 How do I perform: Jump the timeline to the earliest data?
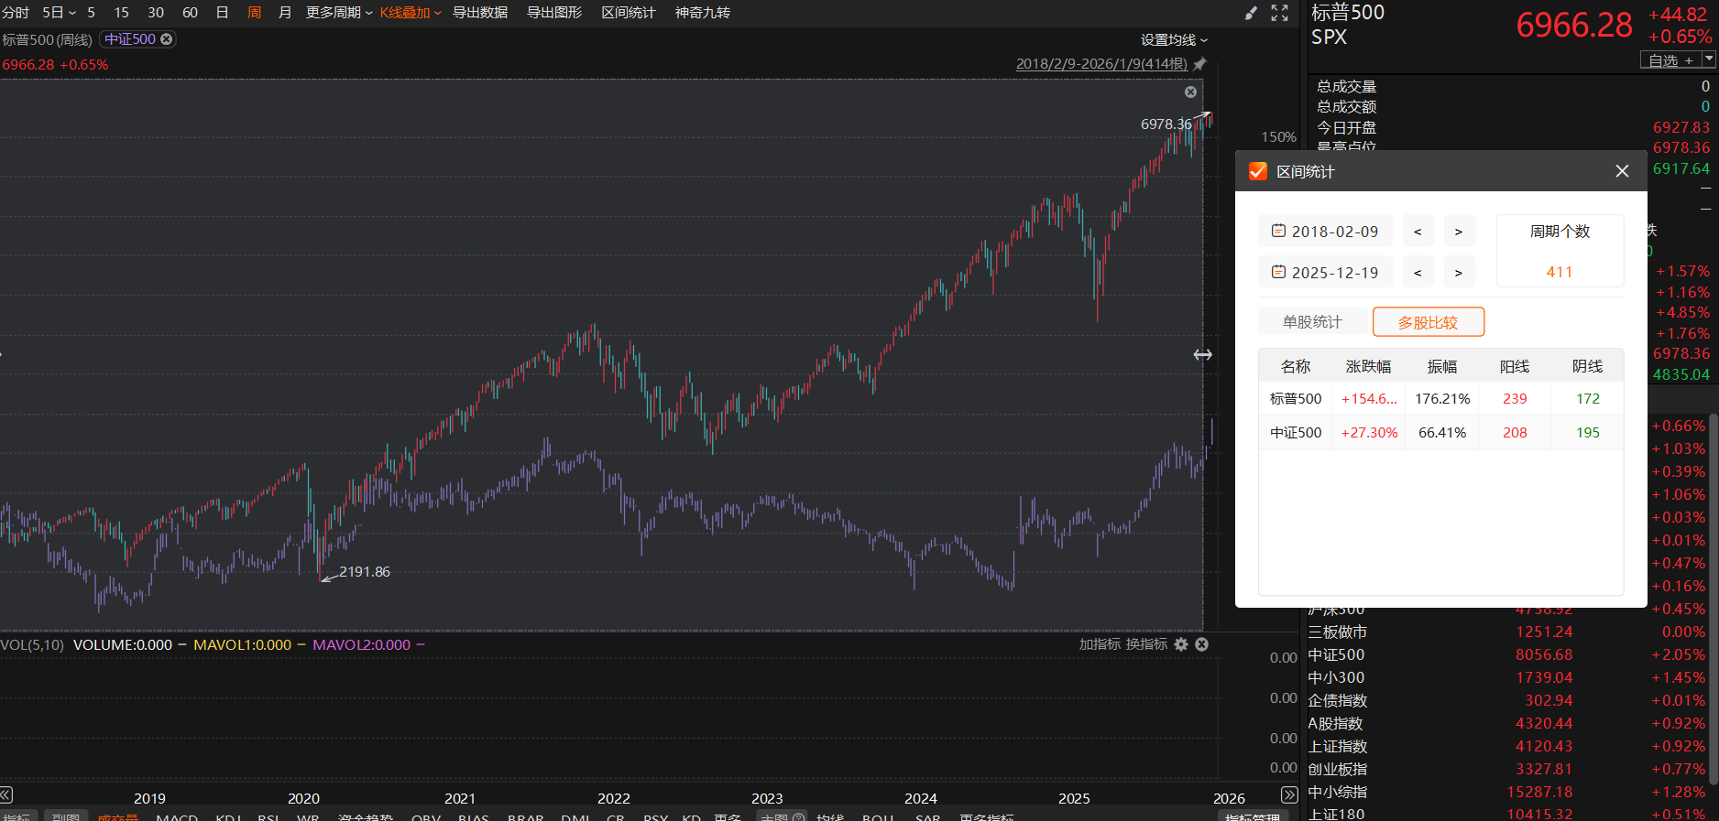click(x=6, y=794)
